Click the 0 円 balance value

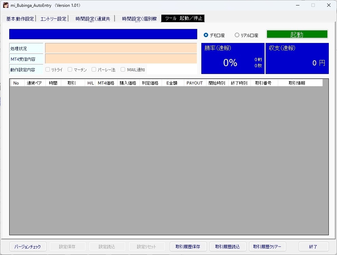tap(319, 63)
